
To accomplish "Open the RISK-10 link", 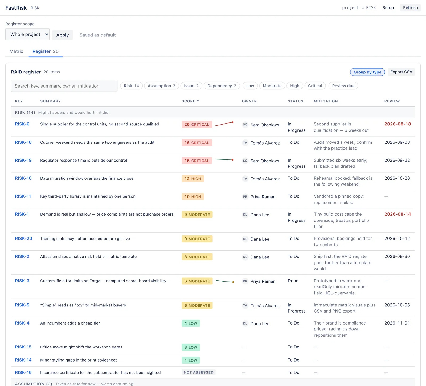I will click(23, 178).
